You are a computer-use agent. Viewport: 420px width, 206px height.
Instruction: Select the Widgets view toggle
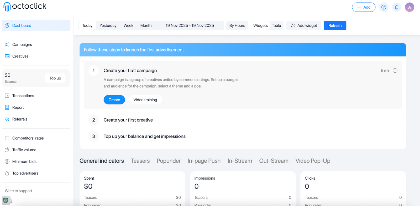click(x=260, y=26)
